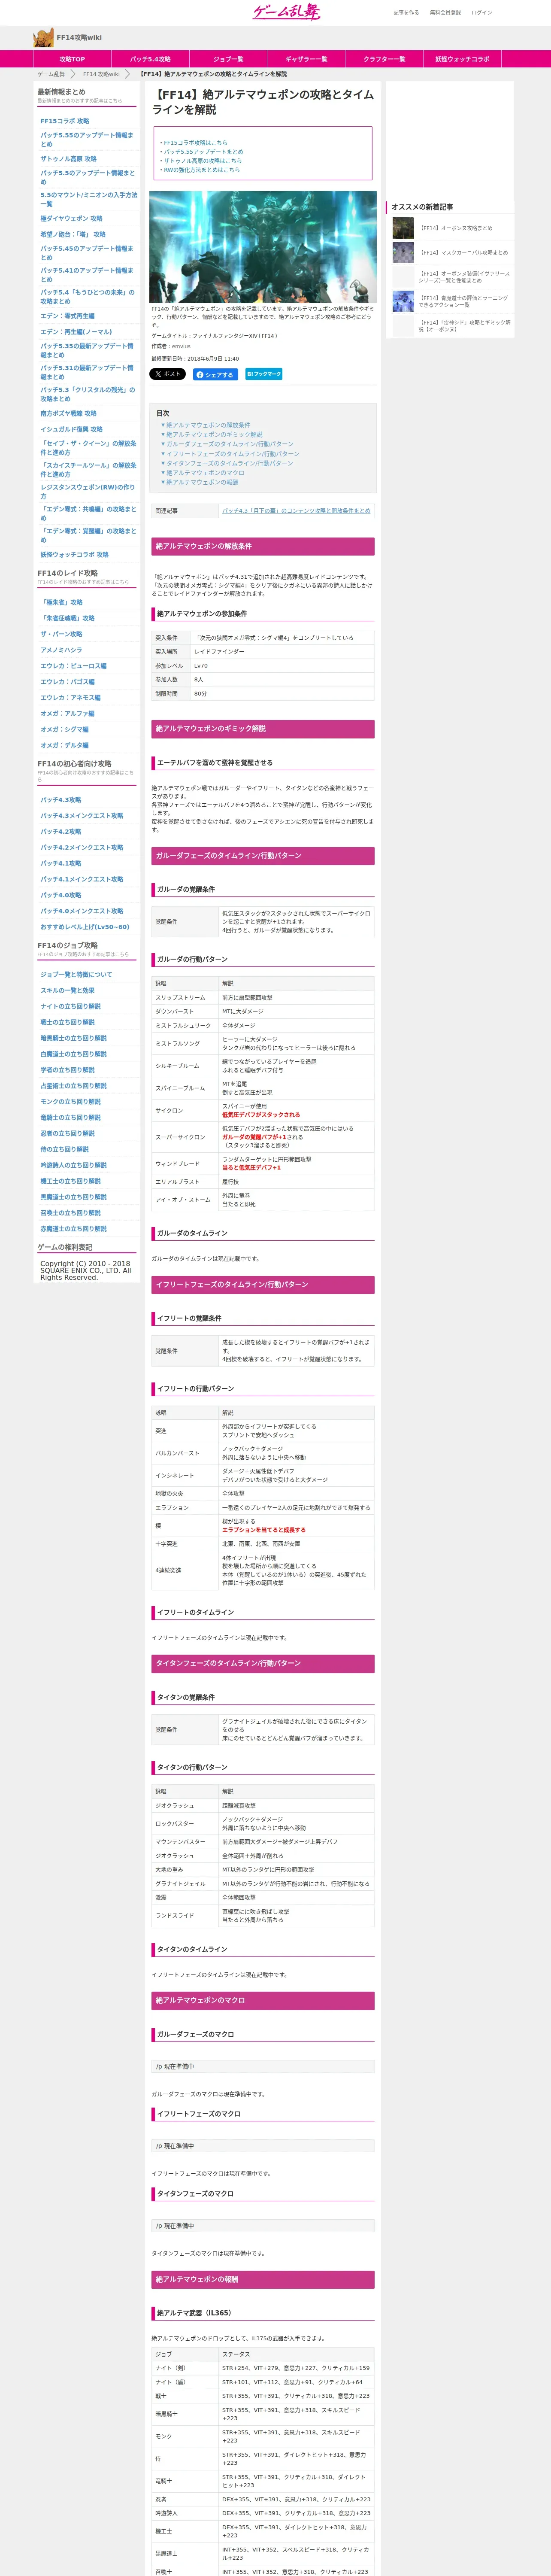Image resolution: width=551 pixels, height=2576 pixels.
Task: Open the related article パッチ4.3「月下の華」link
Action: coord(296,511)
